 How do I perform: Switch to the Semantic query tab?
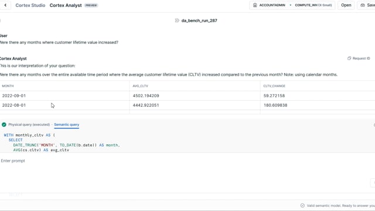[x=66, y=125]
